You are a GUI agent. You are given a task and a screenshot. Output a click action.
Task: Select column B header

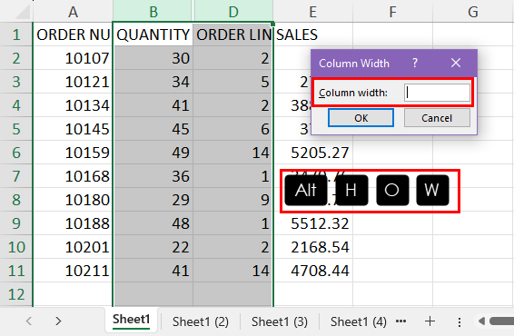153,12
